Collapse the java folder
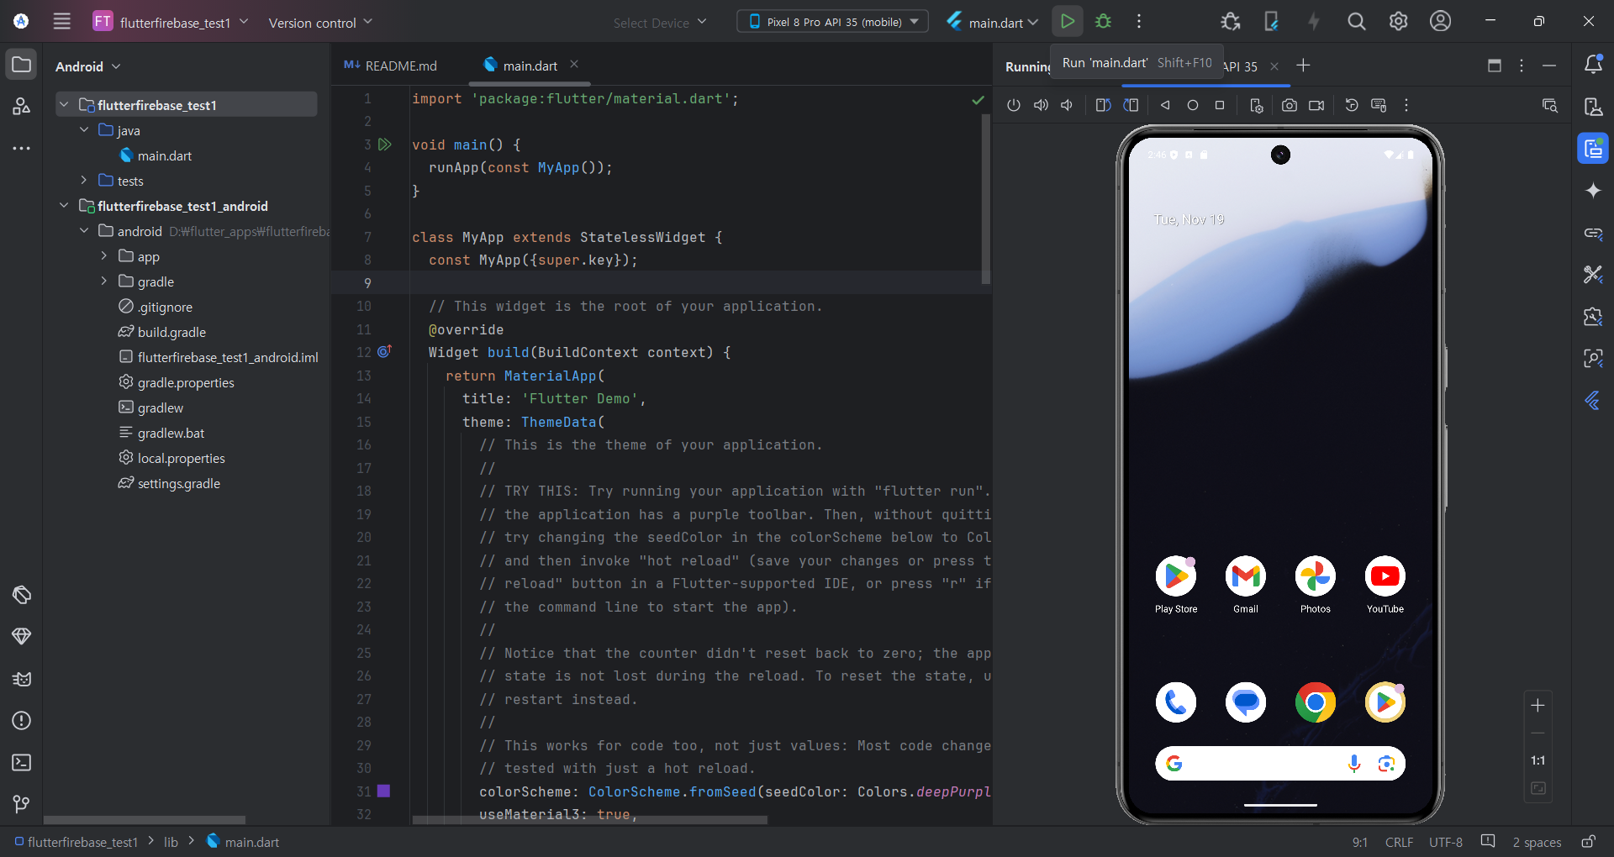1614x857 pixels. pos(84,129)
